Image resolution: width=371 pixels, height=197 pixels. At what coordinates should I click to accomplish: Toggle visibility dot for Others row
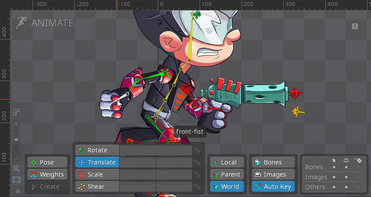coord(346,187)
